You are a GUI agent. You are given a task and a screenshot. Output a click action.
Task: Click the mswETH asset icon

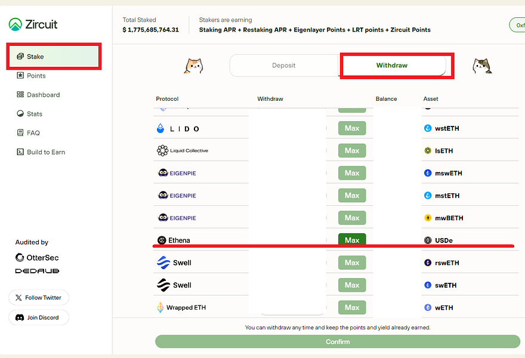coord(428,173)
